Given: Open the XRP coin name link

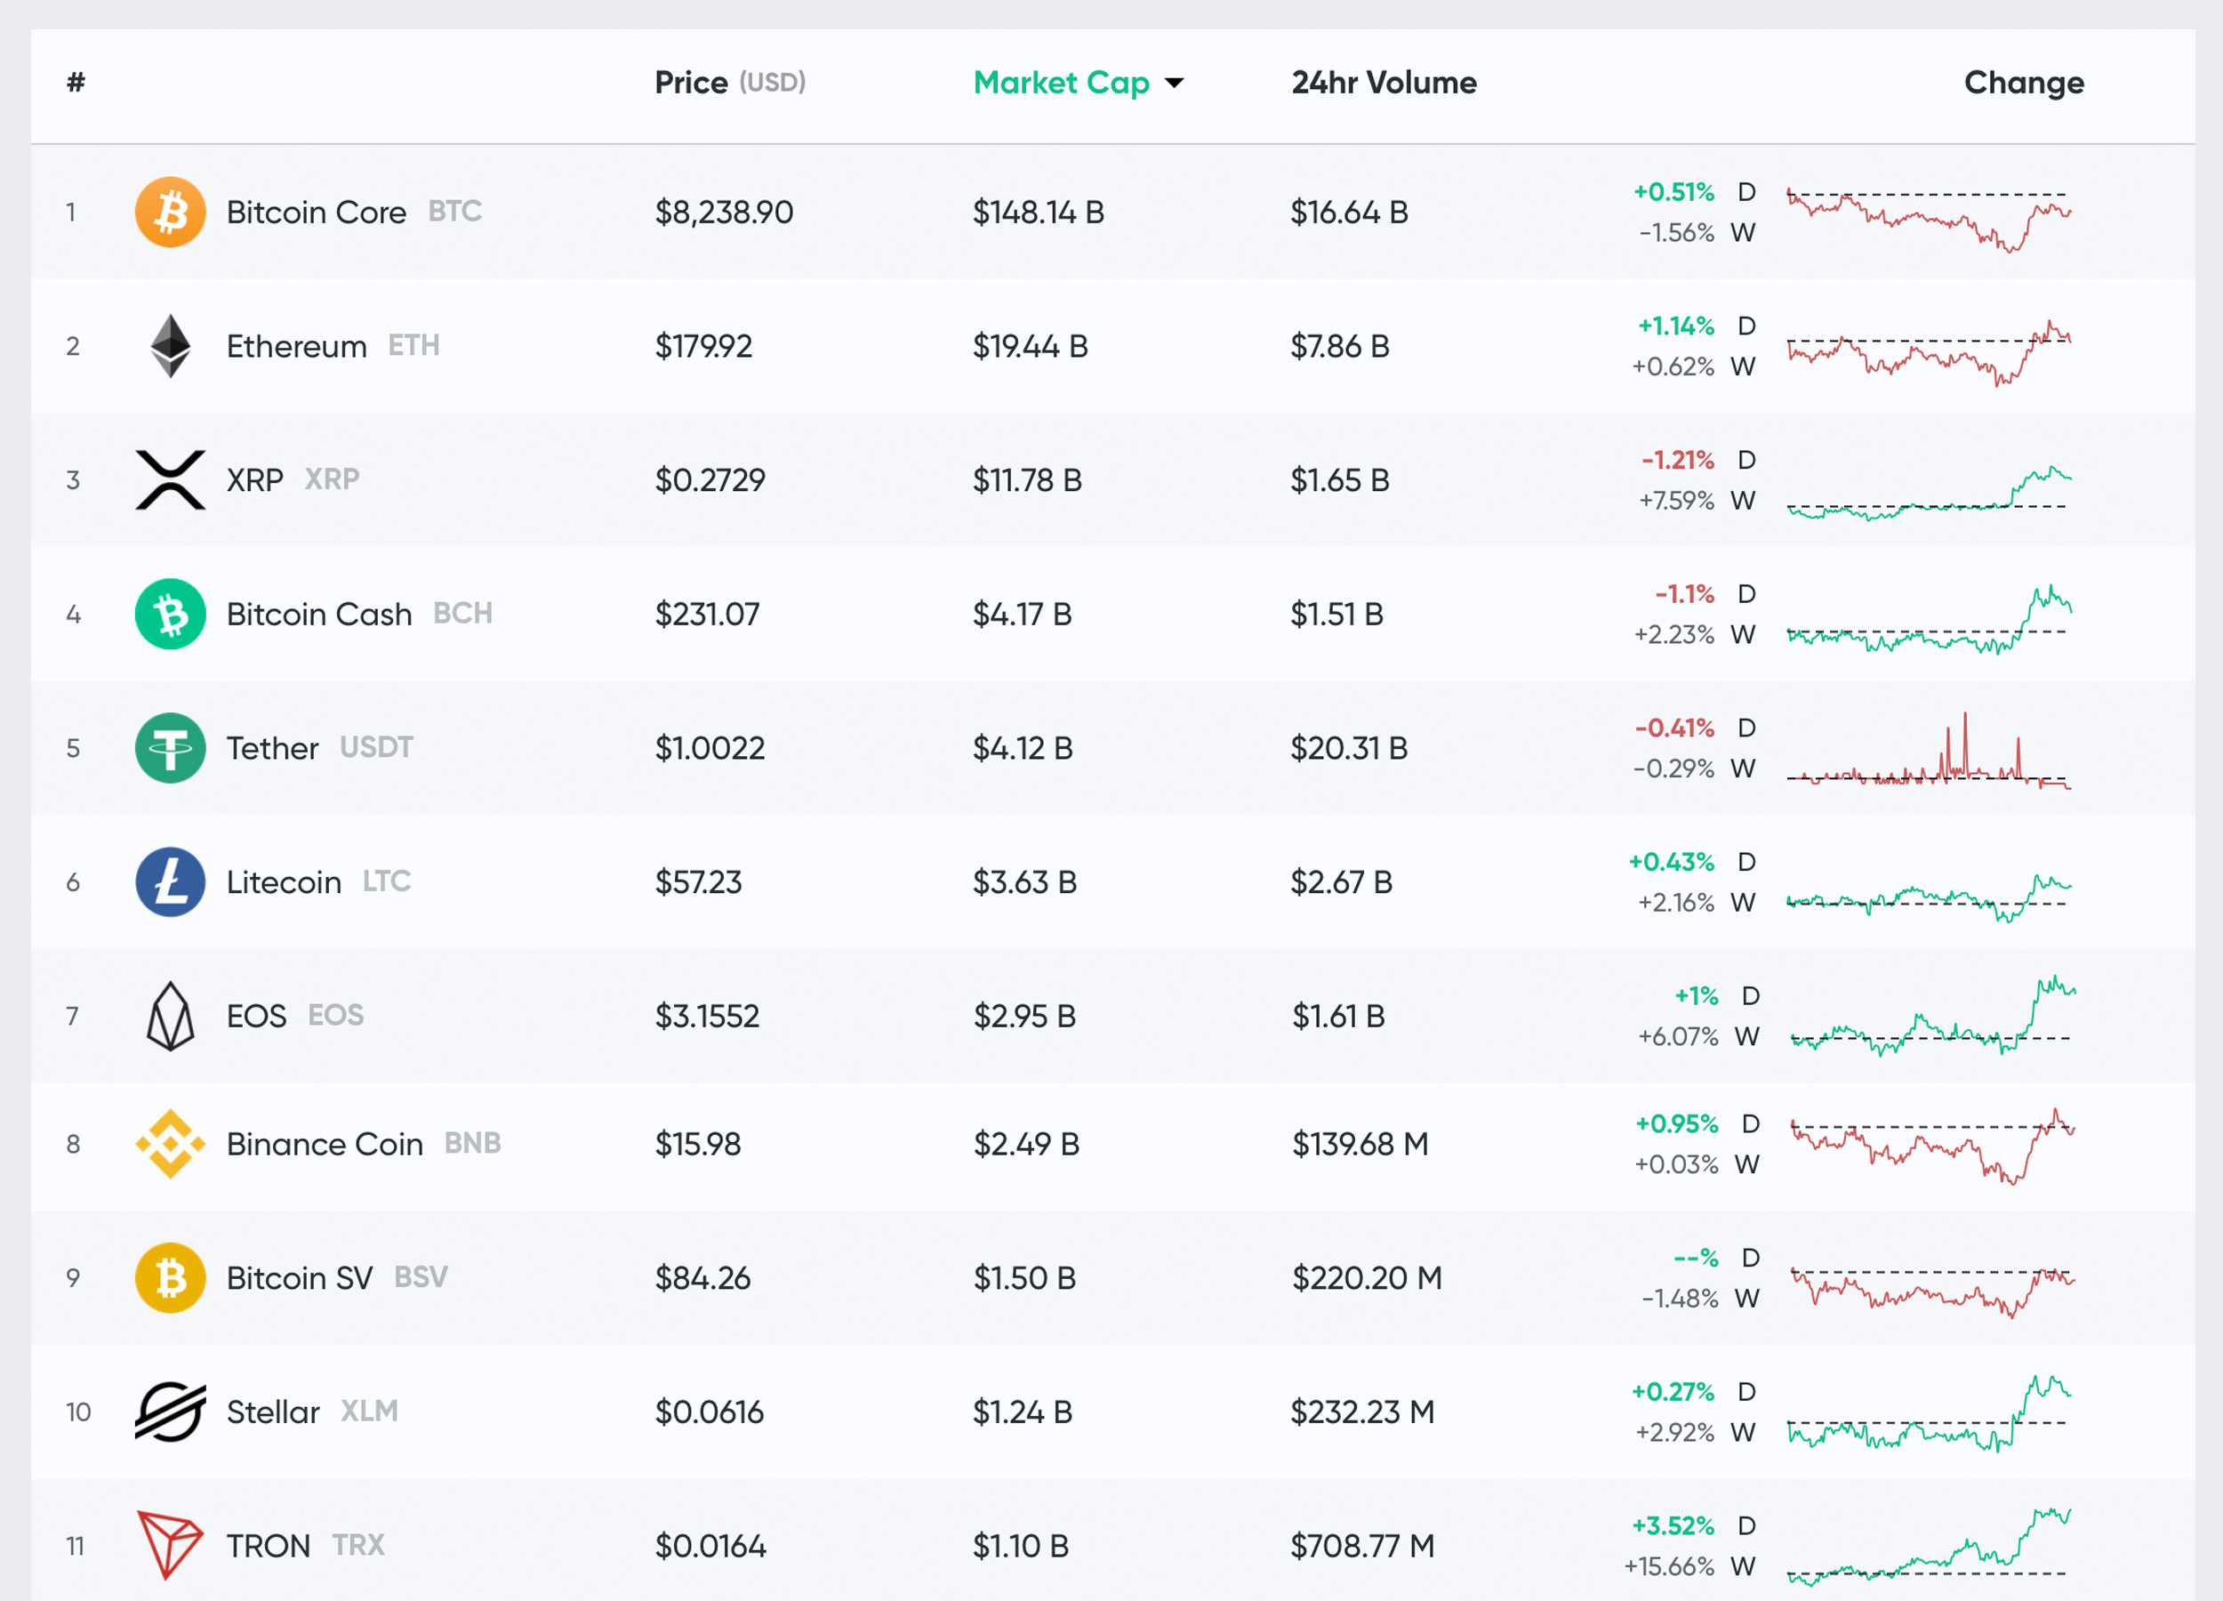Looking at the screenshot, I should [x=255, y=479].
